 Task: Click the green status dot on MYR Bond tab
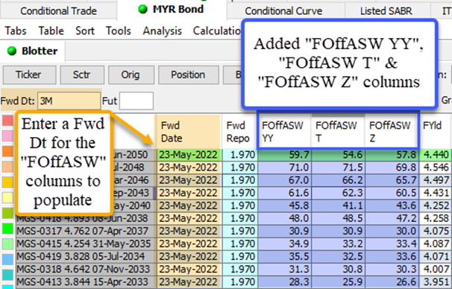[142, 9]
